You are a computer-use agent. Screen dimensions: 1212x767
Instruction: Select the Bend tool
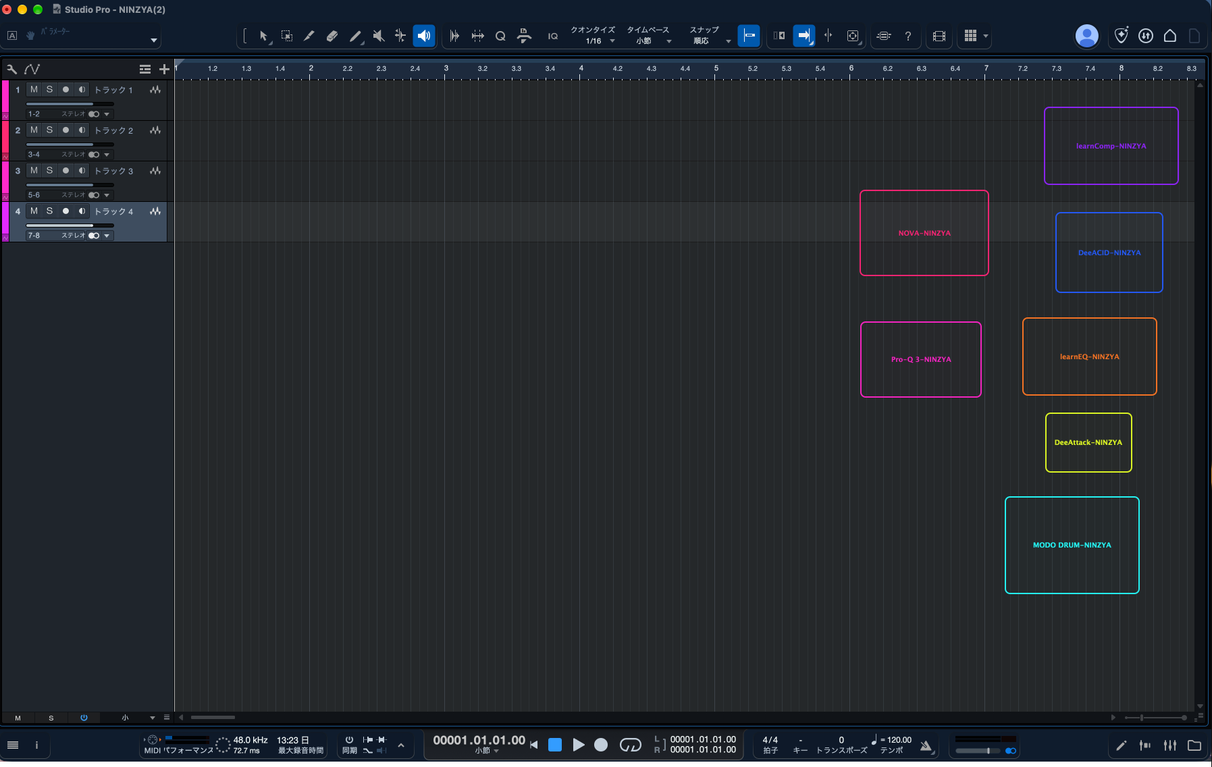click(400, 36)
